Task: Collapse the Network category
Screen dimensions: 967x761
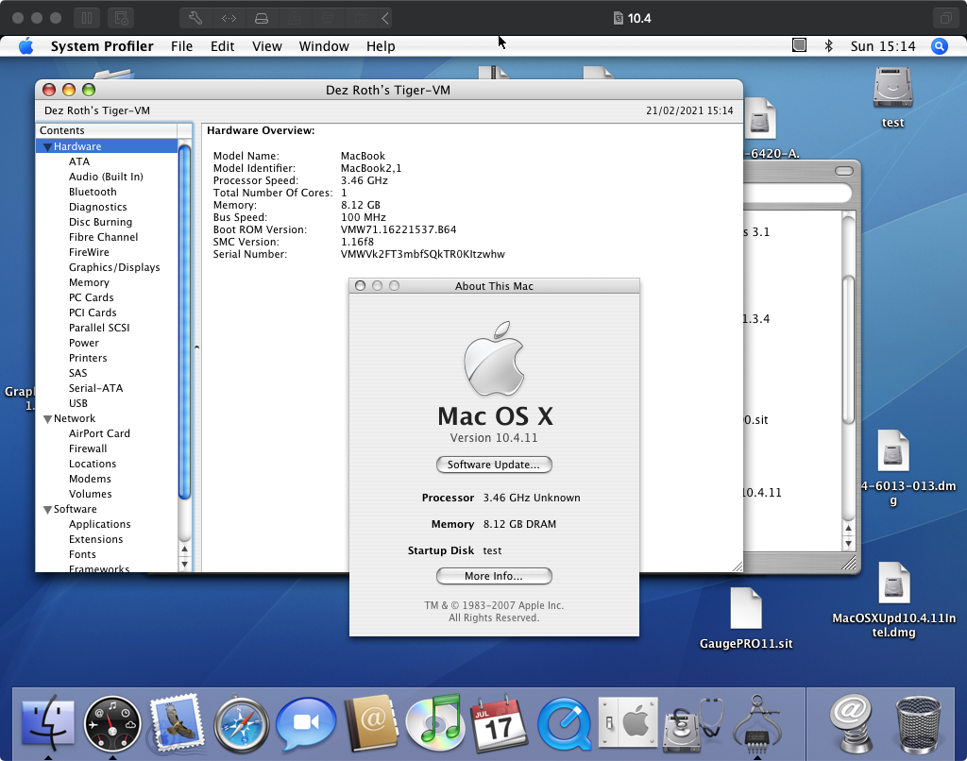Action: click(x=47, y=418)
